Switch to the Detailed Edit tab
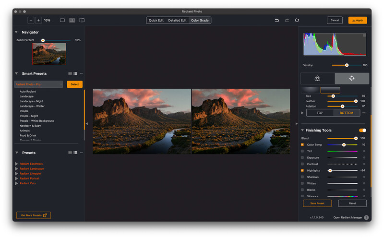 (177, 20)
